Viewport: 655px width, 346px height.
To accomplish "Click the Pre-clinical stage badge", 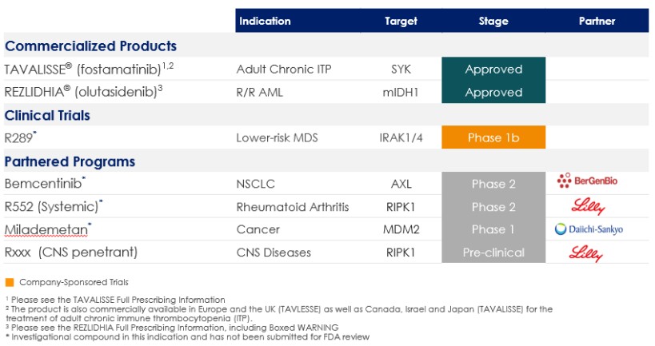I will click(x=493, y=253).
